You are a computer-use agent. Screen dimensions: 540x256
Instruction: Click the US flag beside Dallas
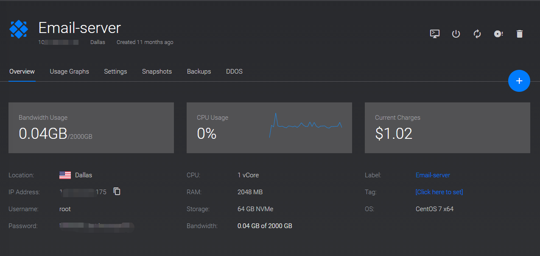65,175
